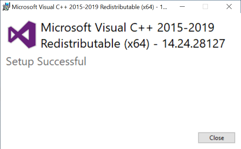Close the window with title bar X
Screen dimensions: 241x149
tap(229, 6)
